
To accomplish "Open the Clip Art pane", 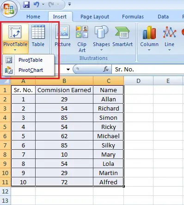I will point(82,39).
